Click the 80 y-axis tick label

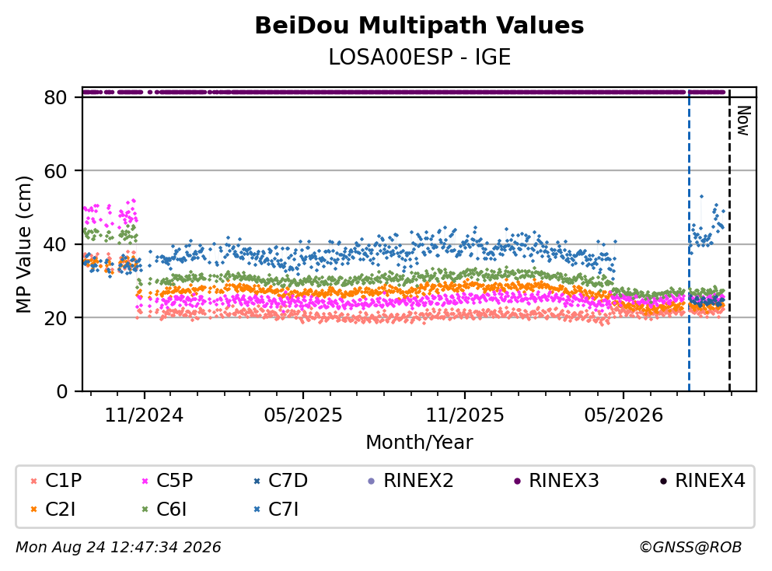(x=56, y=97)
